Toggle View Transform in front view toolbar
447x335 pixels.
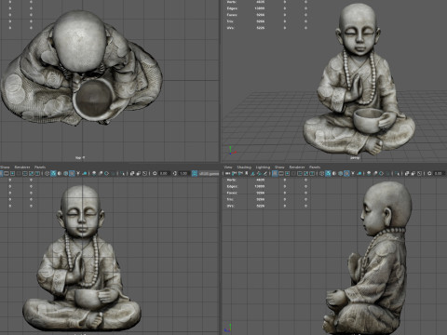coord(195,173)
